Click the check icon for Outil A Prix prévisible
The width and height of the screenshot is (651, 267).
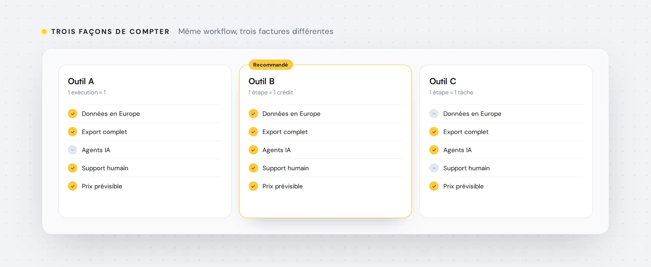pyautogui.click(x=72, y=186)
